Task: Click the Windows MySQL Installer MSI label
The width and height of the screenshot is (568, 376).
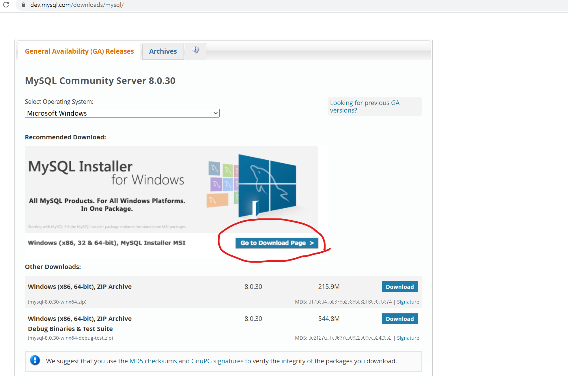Action: [x=106, y=243]
